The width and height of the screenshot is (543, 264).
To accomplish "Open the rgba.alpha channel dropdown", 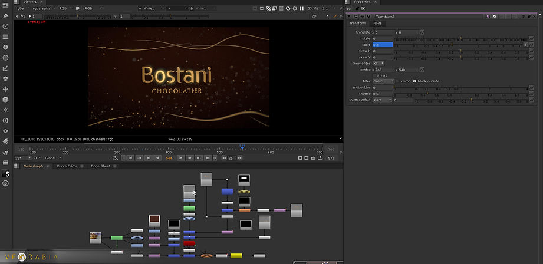I will click(x=44, y=8).
